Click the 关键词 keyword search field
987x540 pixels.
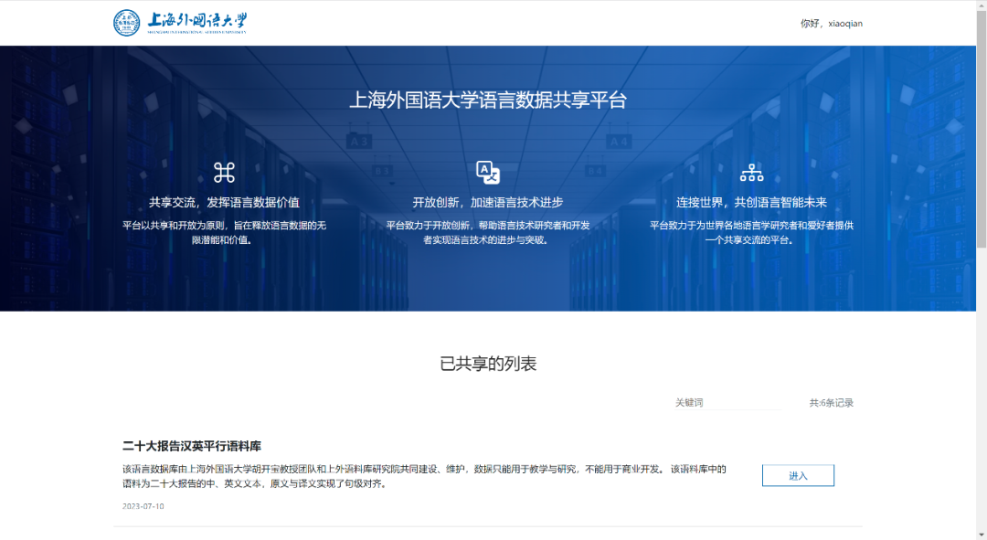coord(727,402)
